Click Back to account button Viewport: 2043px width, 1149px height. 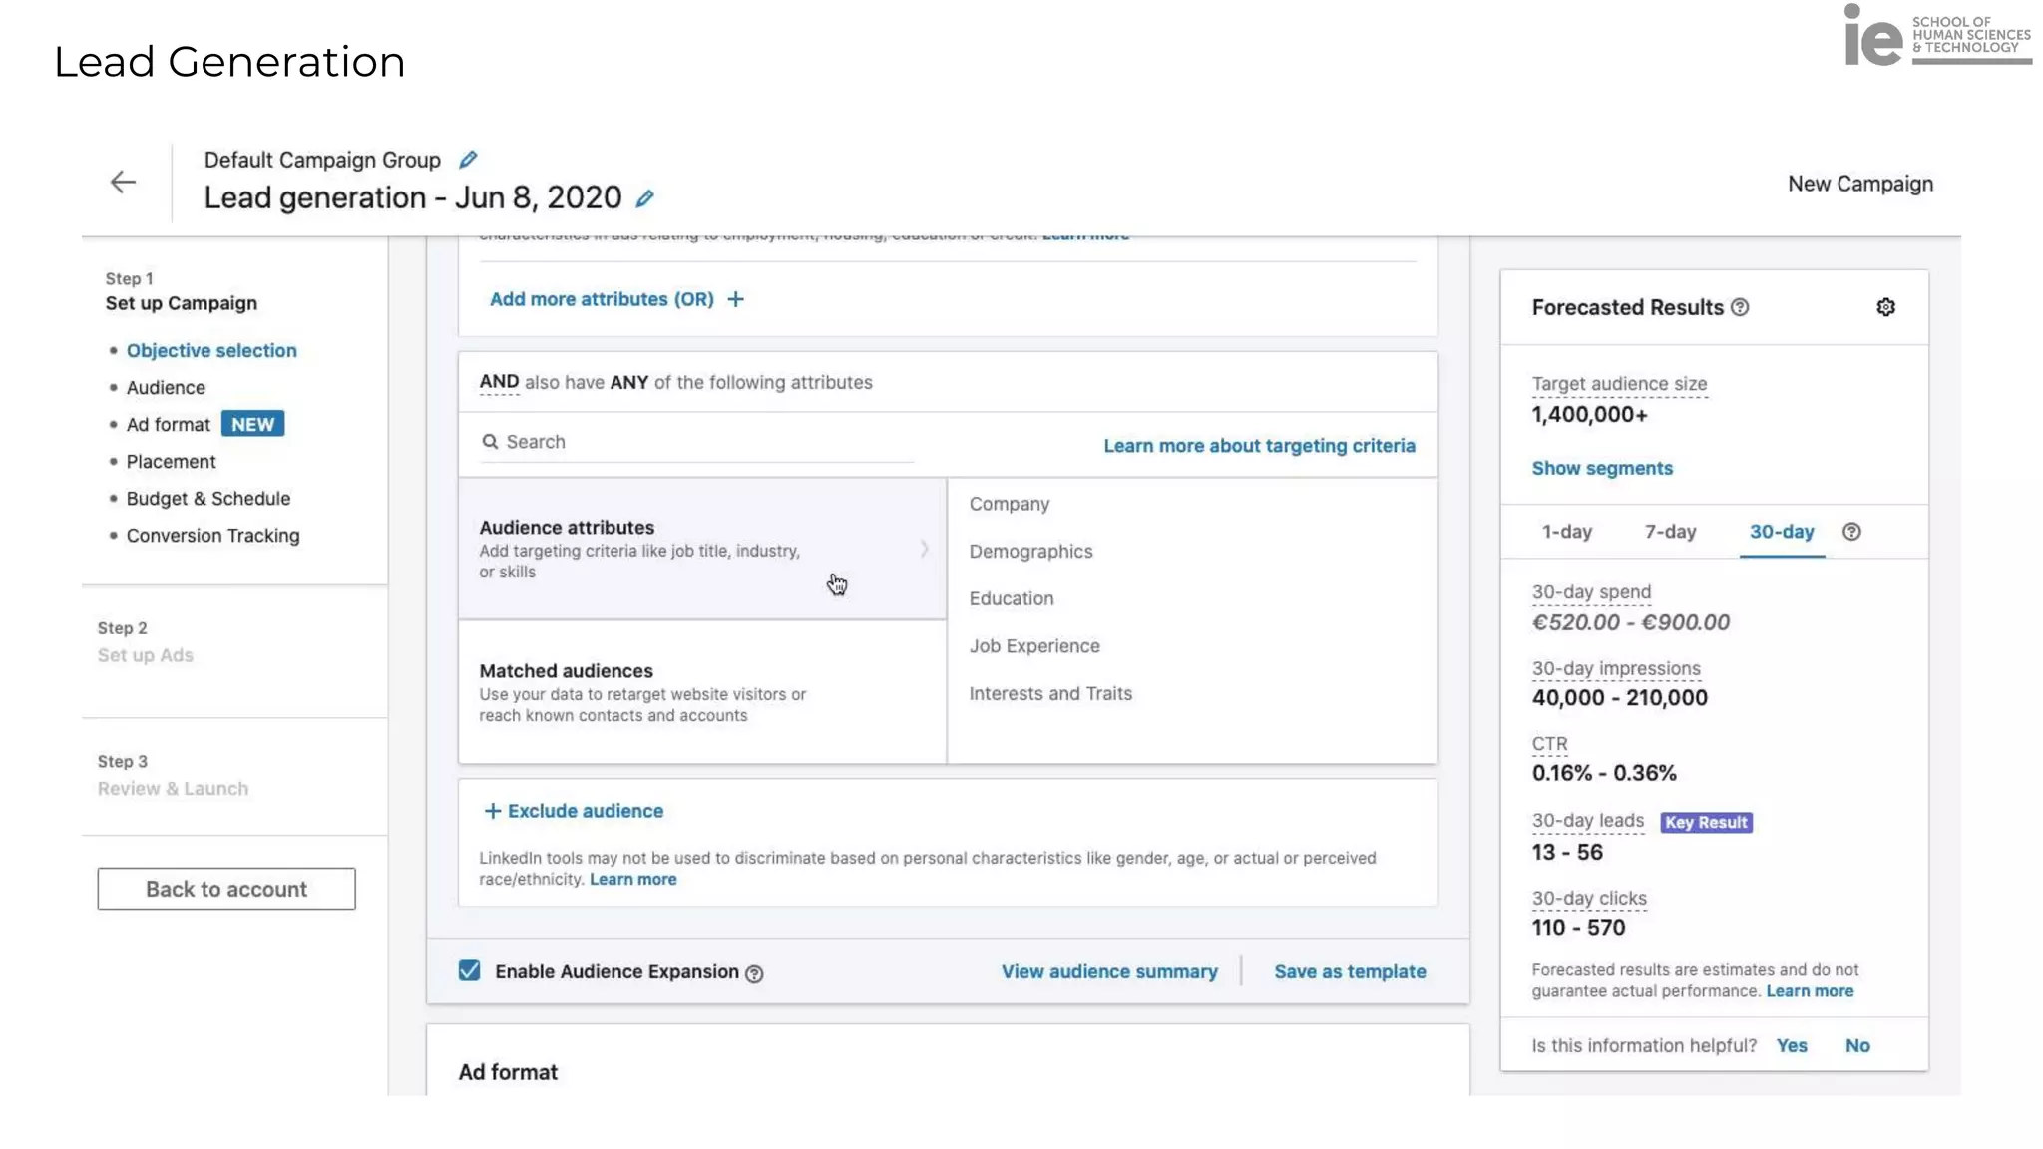click(x=226, y=889)
